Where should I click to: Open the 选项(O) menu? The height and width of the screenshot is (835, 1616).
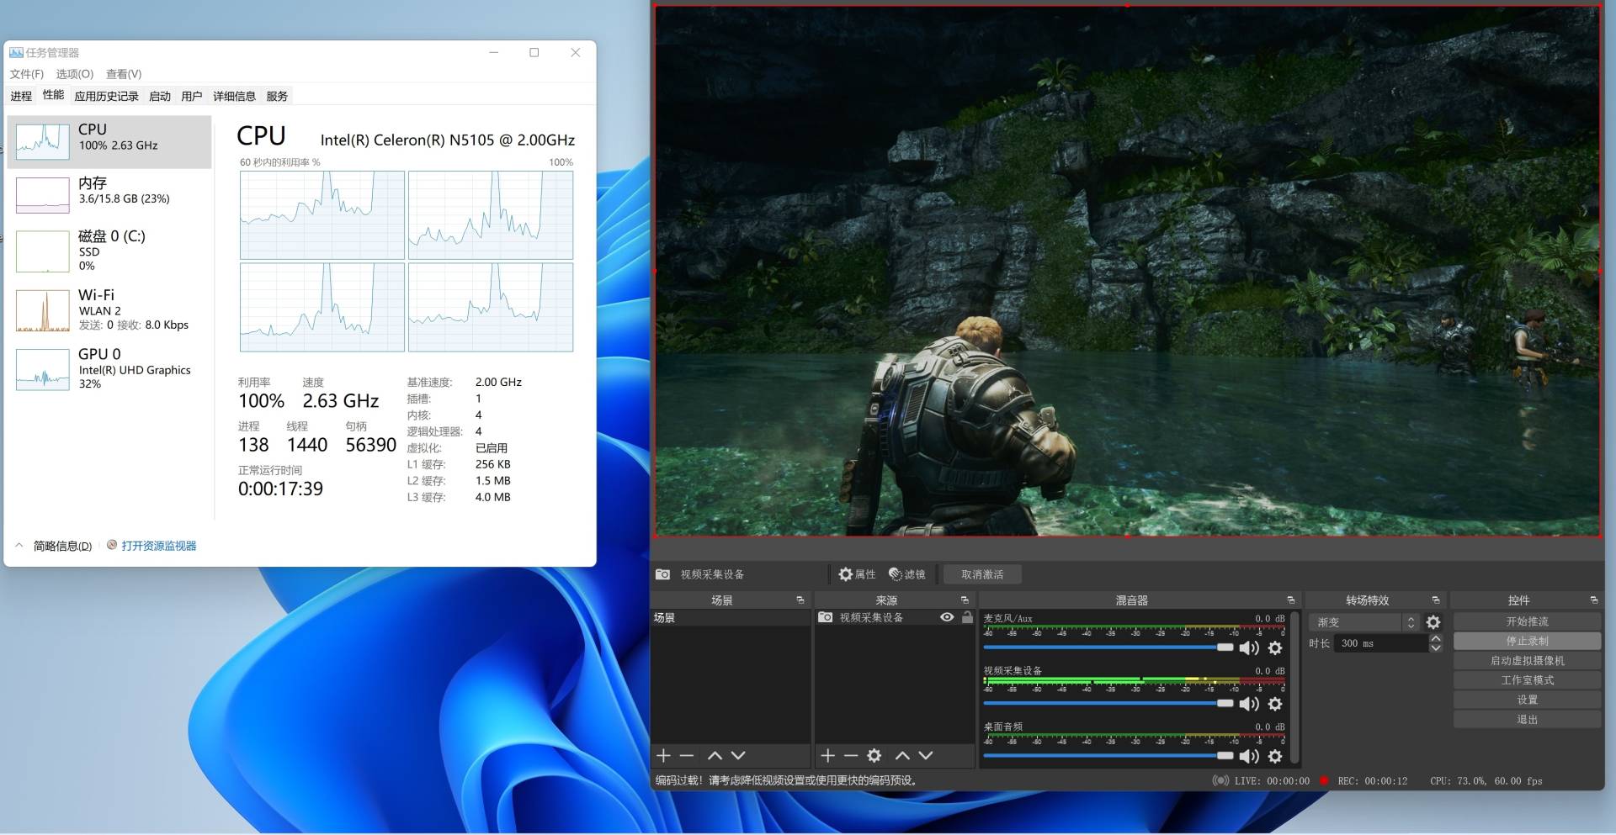[x=74, y=74]
